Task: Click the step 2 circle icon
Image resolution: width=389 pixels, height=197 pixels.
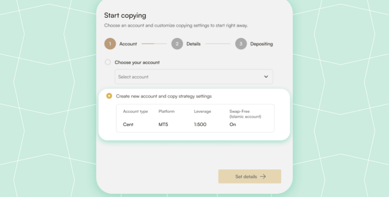Action: 177,44
